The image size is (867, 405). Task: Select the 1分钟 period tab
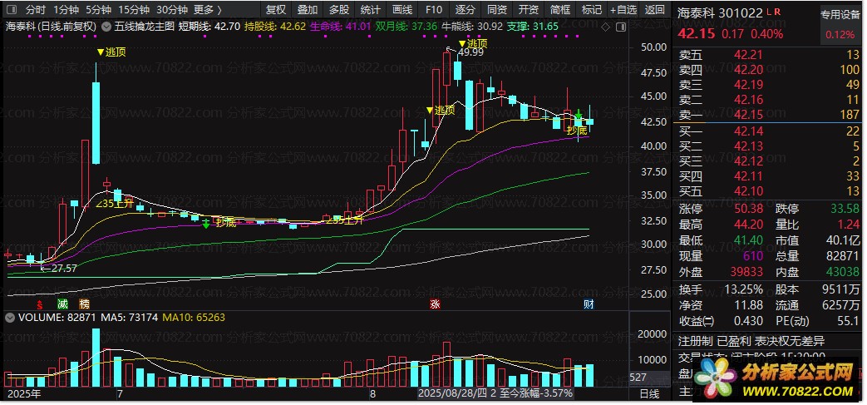67,9
